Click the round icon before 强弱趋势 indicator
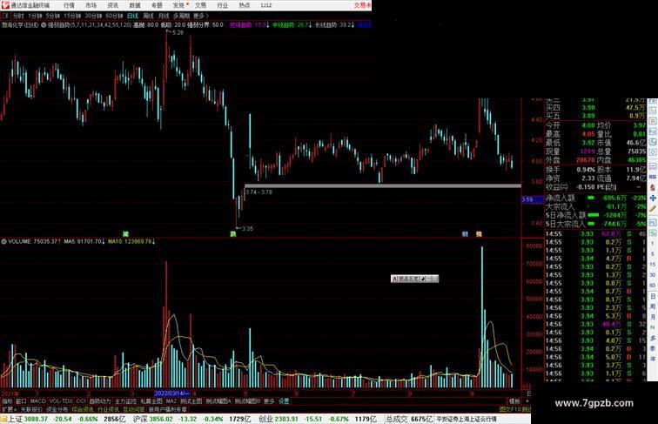658x424 pixels. 44,25
